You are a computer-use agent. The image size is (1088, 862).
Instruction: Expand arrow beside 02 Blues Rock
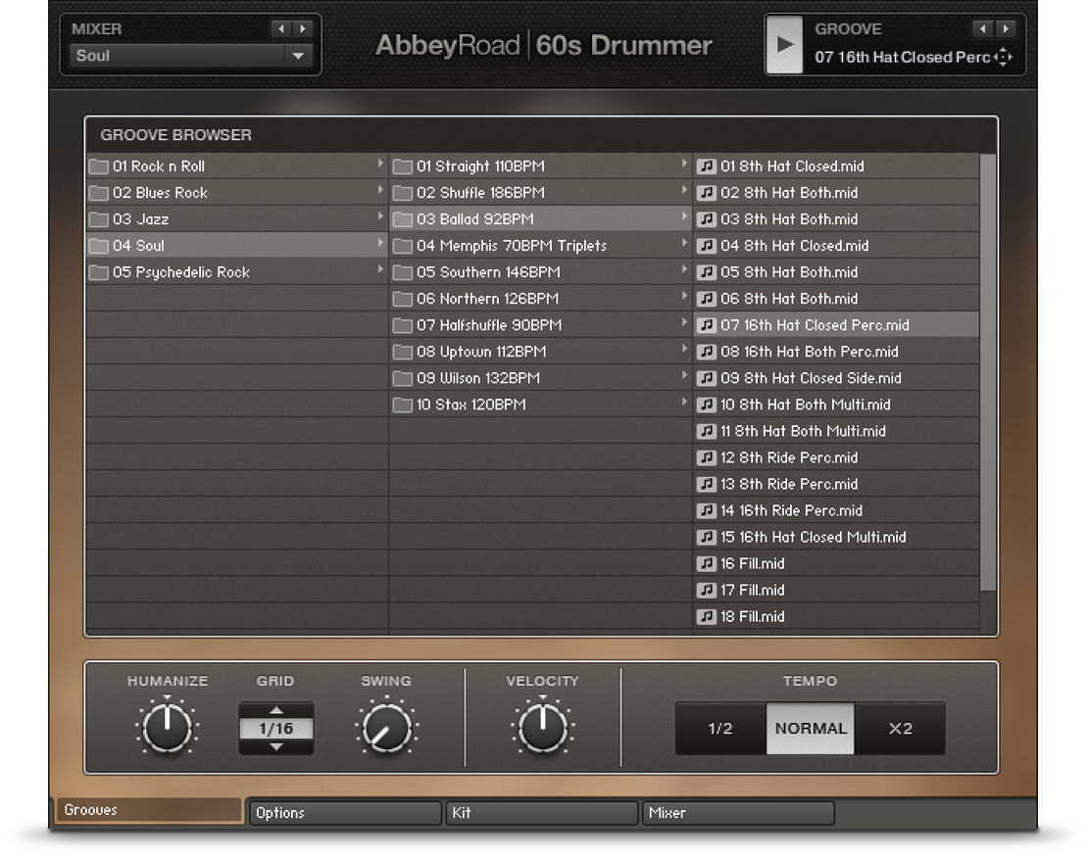pos(380,190)
